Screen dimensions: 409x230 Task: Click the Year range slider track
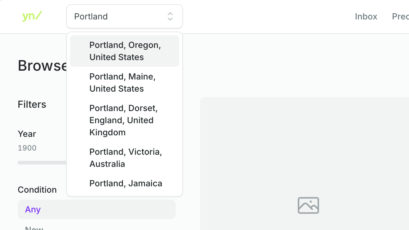coord(42,163)
